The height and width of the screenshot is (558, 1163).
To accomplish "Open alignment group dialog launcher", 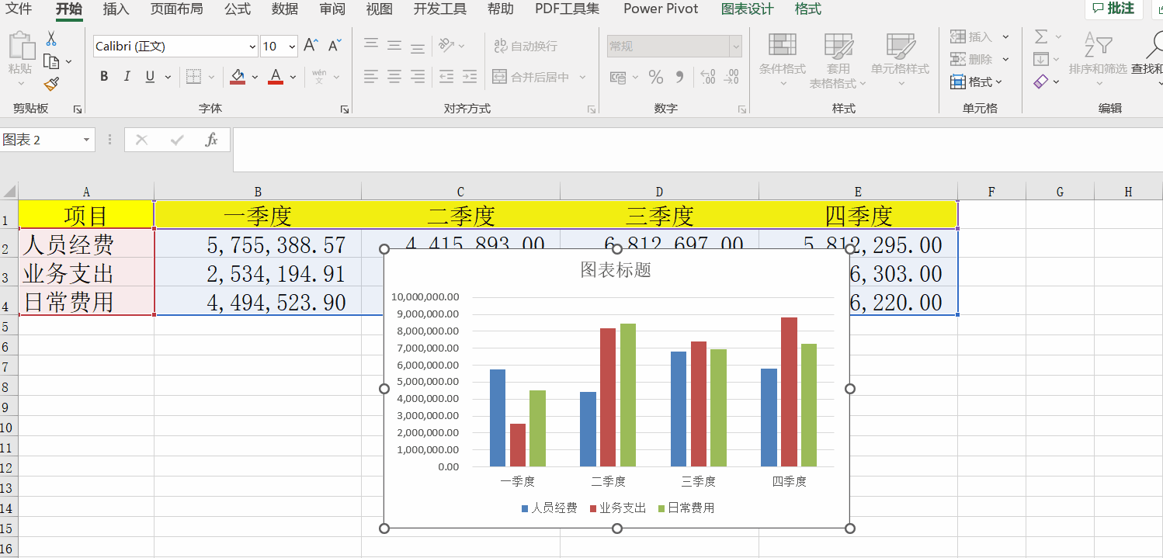I will pyautogui.click(x=591, y=109).
